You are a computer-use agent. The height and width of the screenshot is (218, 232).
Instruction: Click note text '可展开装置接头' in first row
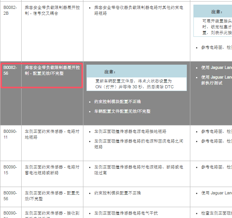click(x=217, y=21)
